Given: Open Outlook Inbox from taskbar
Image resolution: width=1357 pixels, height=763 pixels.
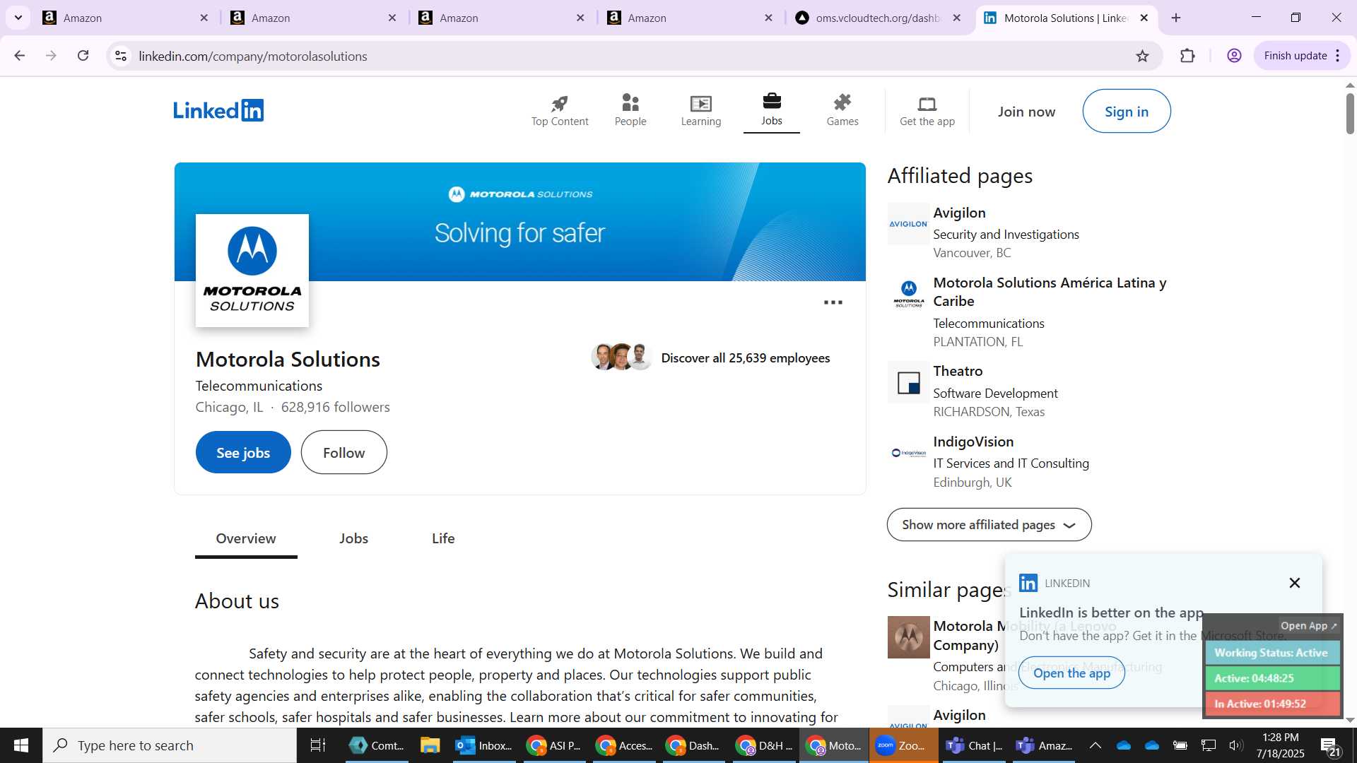Looking at the screenshot, I should tap(484, 745).
